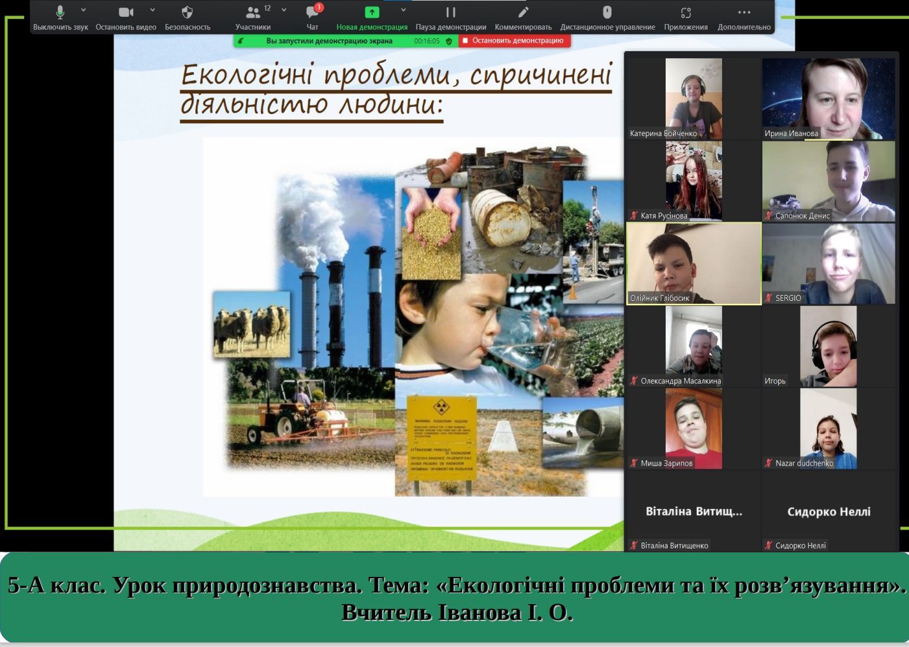Screen dimensions: 909x647
Task: Expand share options arrow beside Новая демонстрация
Action: point(403,10)
